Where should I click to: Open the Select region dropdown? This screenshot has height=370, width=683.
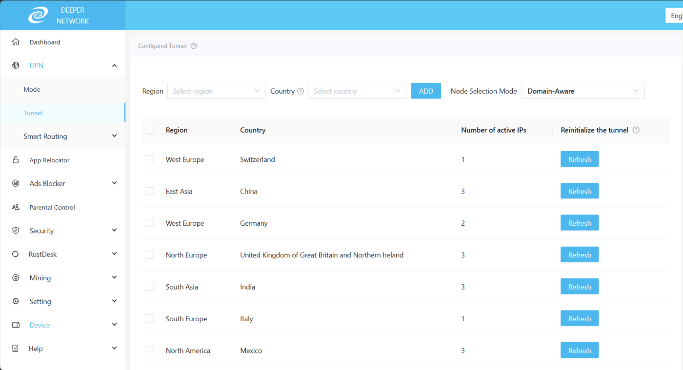[216, 91]
